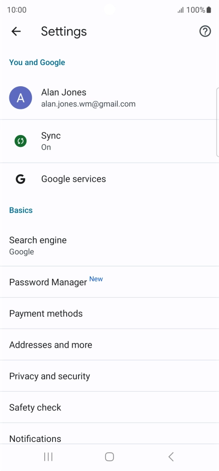
Task: Tap the alan.jones.wm@gmail.com email text
Action: (x=88, y=104)
